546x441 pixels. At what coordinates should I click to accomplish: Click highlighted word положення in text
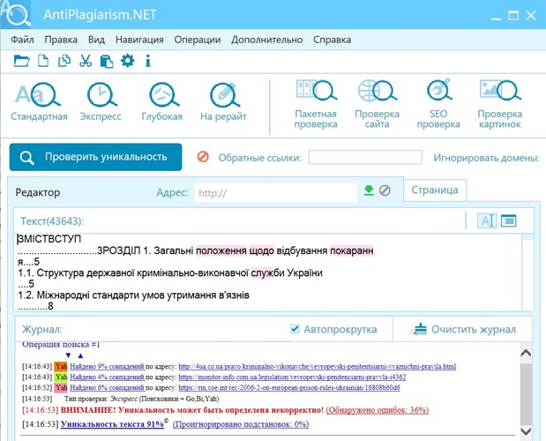pyautogui.click(x=221, y=250)
